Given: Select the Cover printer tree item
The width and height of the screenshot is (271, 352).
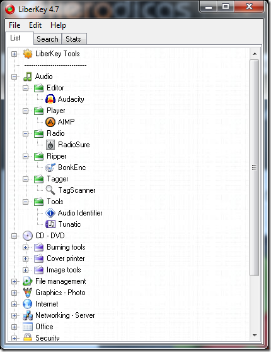Looking at the screenshot, I should click(x=66, y=258).
